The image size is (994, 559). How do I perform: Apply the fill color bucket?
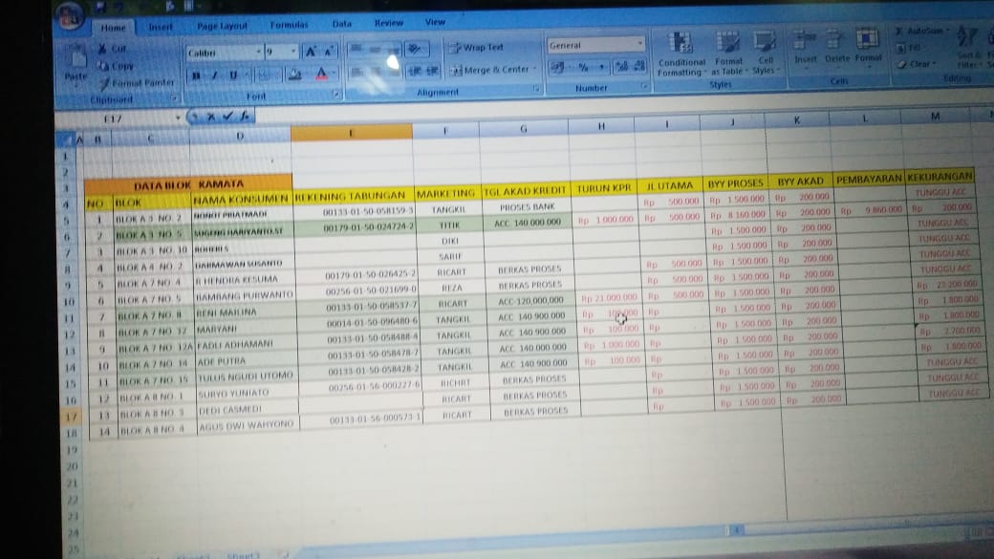[x=294, y=75]
